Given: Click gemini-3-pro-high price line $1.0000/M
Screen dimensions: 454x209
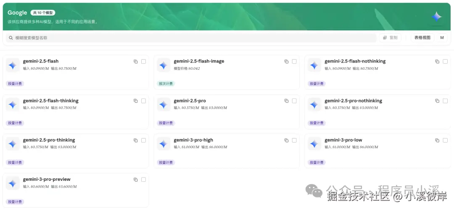Looking at the screenshot, I should click(x=201, y=147).
